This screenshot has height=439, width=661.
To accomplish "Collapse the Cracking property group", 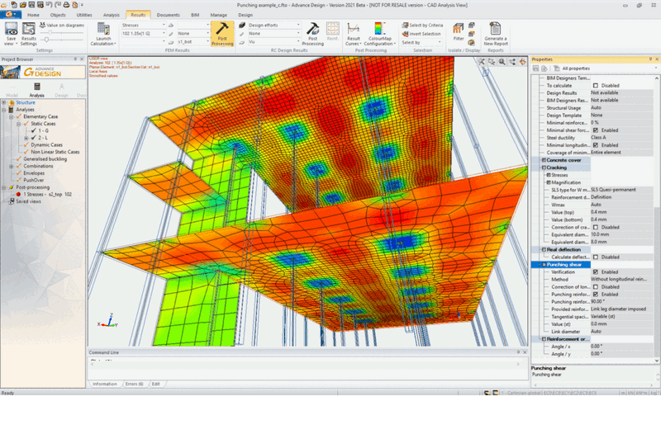I will coord(544,168).
